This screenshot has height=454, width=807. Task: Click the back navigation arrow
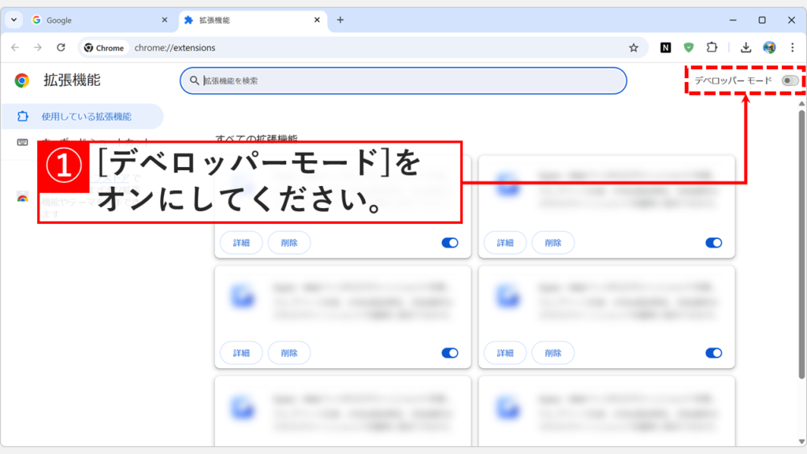click(16, 47)
